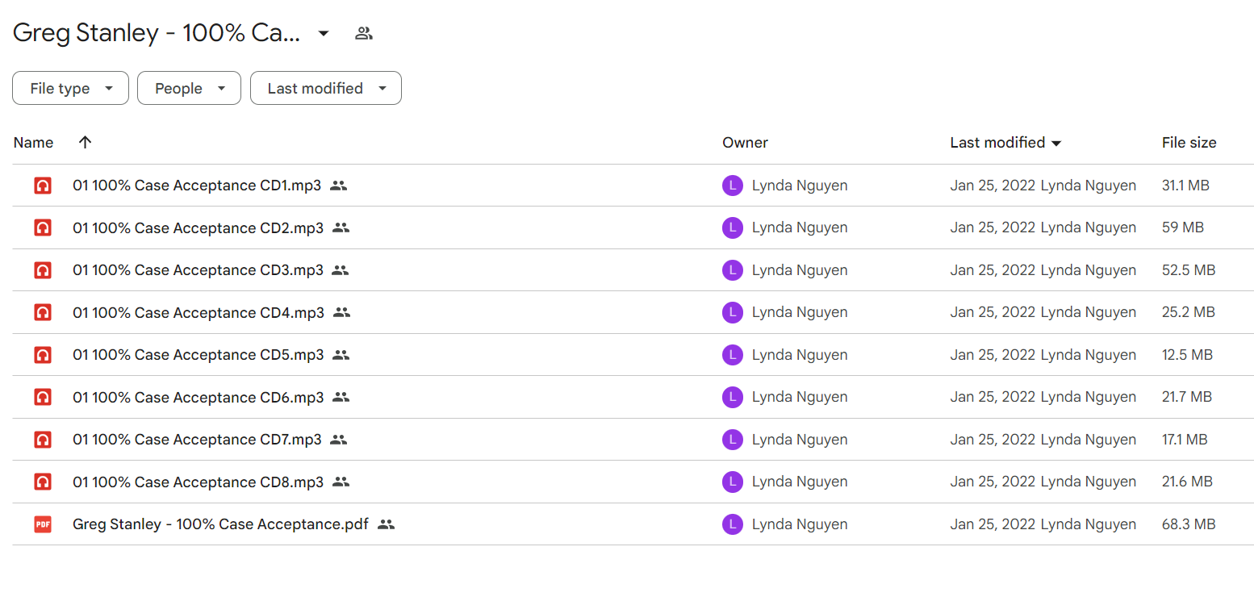The image size is (1254, 601).
Task: Click Jan 25, 2022 date in CD7 row
Action: (993, 440)
